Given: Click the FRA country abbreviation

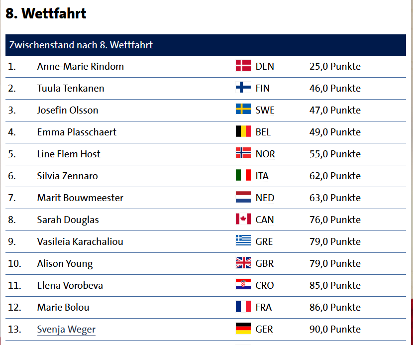Looking at the screenshot, I should click(263, 308).
